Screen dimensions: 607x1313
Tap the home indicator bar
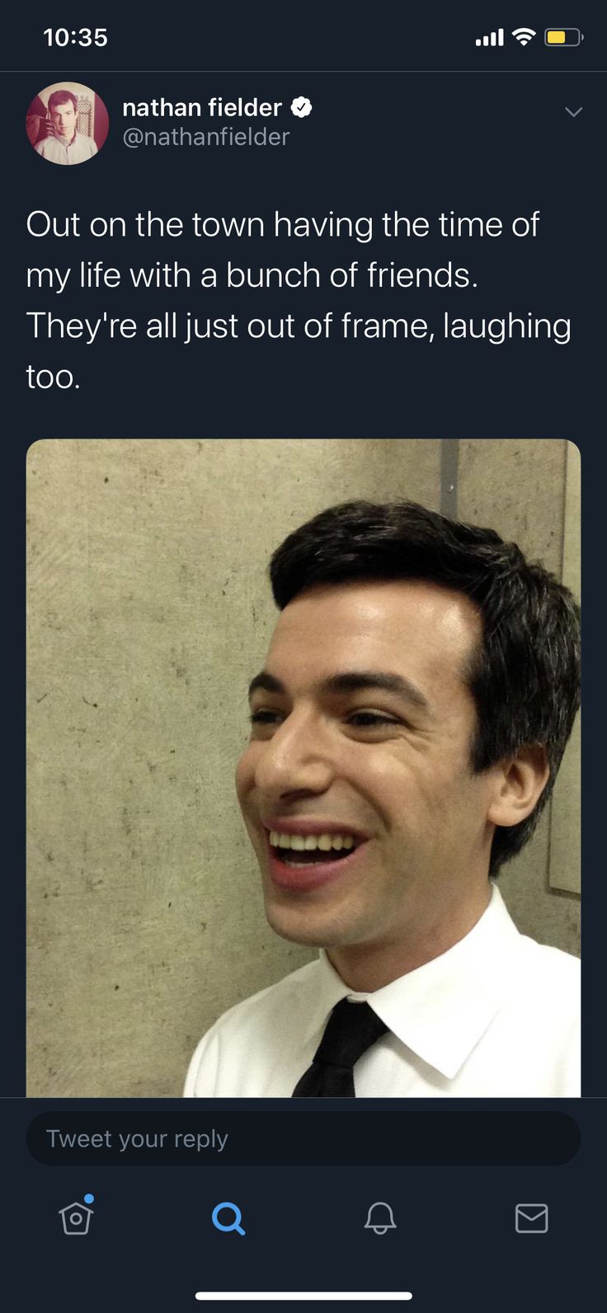click(x=303, y=1295)
